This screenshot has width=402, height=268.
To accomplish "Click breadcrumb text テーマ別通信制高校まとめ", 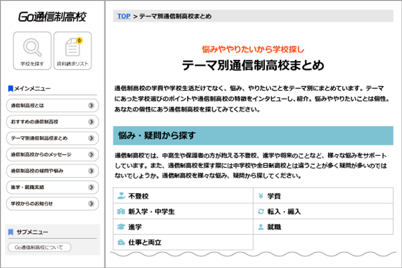I will click(x=175, y=16).
